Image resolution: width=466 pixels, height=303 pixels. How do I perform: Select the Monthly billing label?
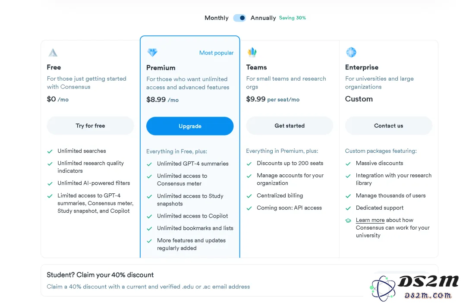(x=216, y=18)
